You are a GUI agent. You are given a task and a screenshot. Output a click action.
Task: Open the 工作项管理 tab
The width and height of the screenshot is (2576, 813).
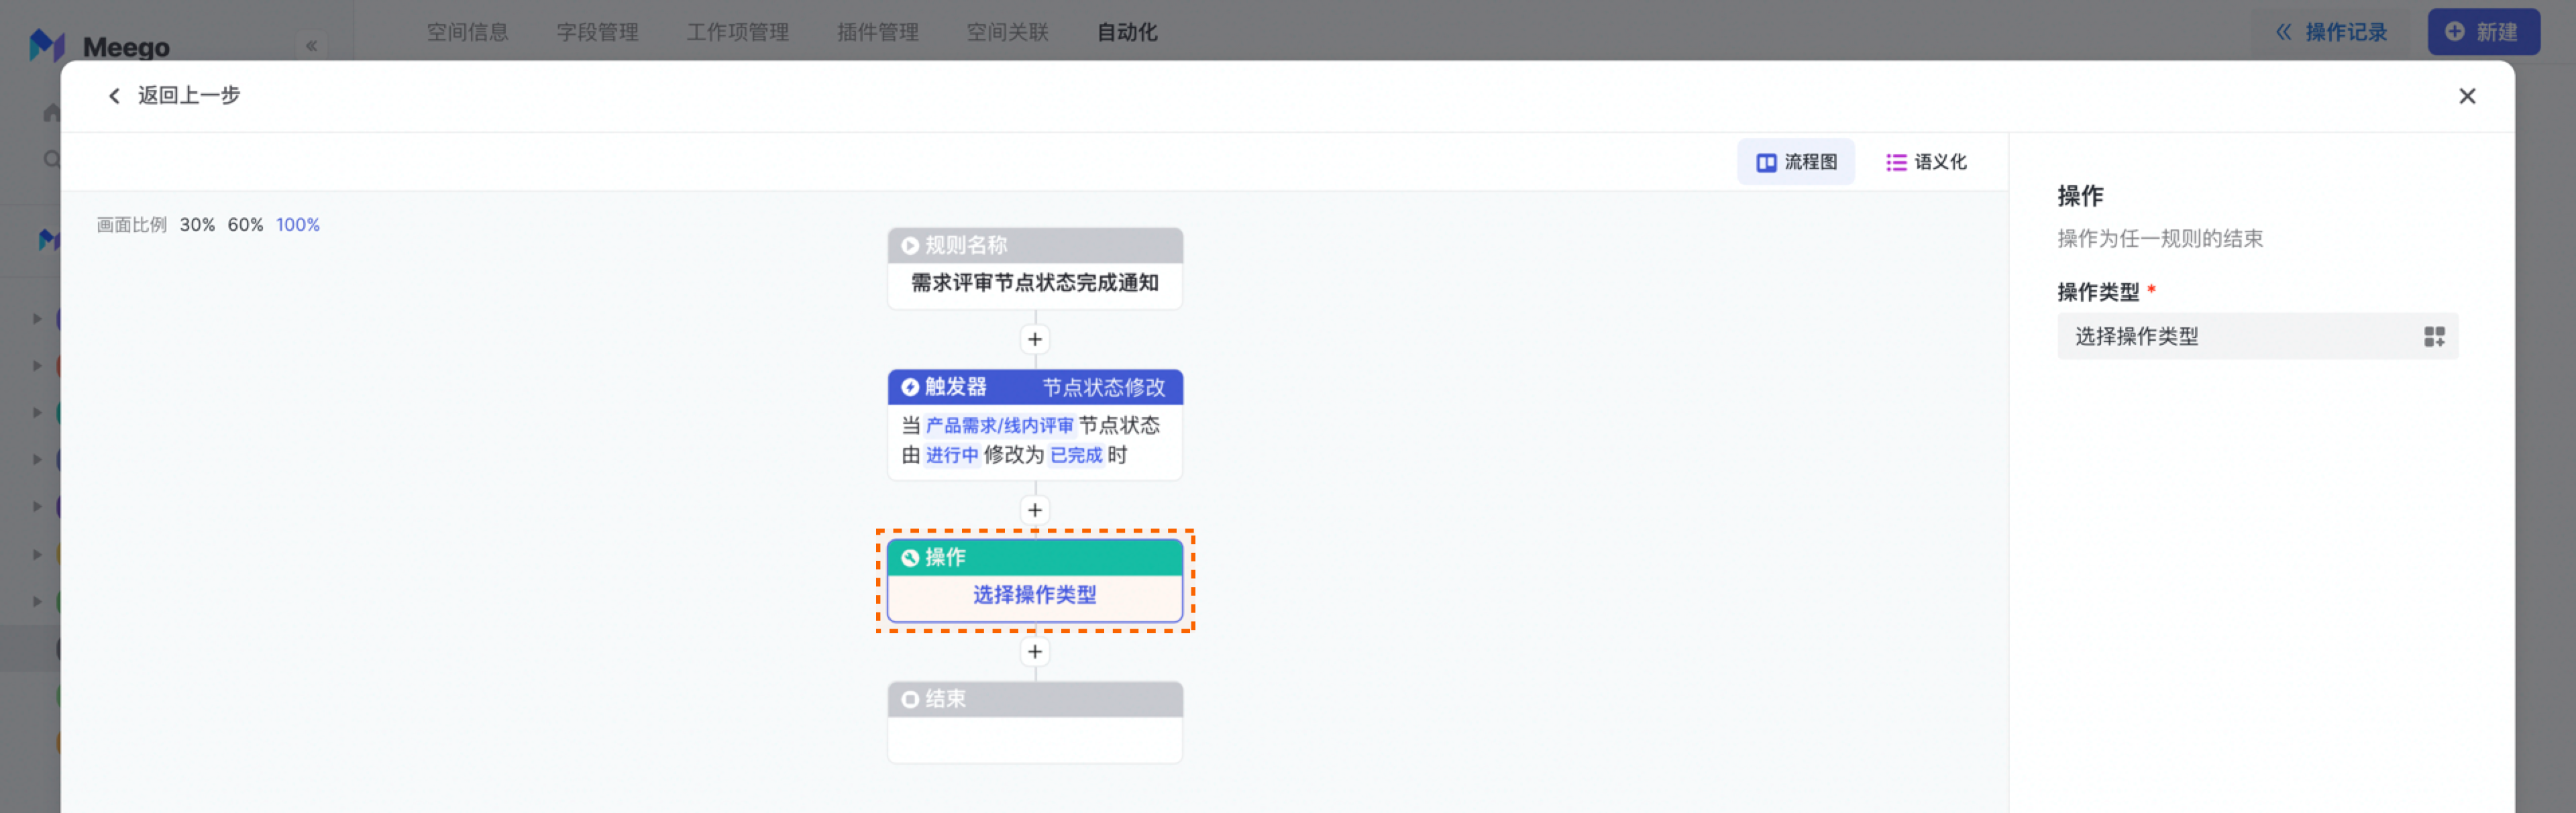coord(738,32)
